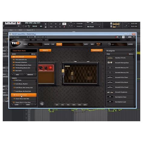The height and width of the screenshot is (143, 143).
Task: Click the BPM button
Action: [92, 44]
